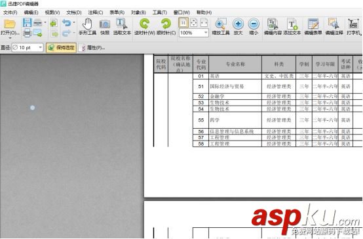Click code 01 in the table

[x=201, y=76]
